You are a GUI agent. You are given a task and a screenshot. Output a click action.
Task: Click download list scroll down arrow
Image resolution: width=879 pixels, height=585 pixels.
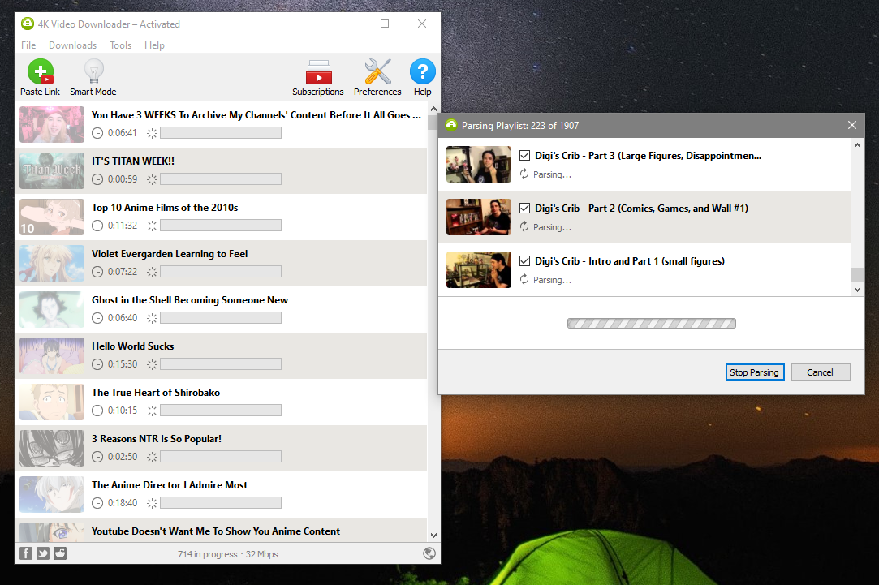point(433,536)
